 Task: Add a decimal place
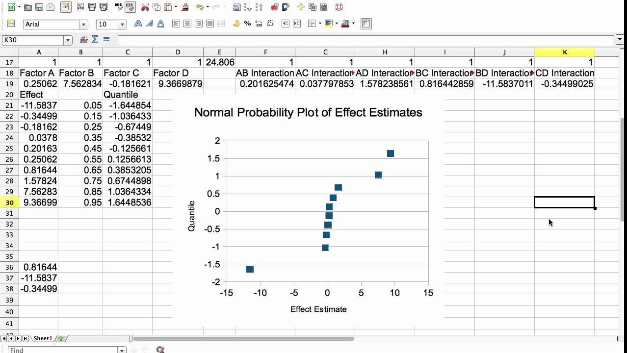click(x=259, y=24)
